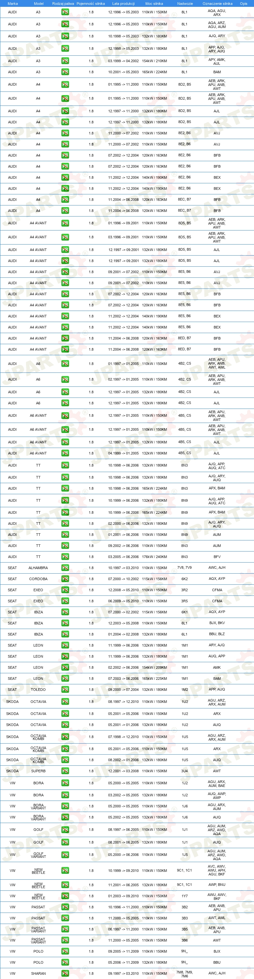This screenshot has height=979, width=254.
Task: Click fuel icon in VW Polo BBU row
Action: [x=65, y=962]
